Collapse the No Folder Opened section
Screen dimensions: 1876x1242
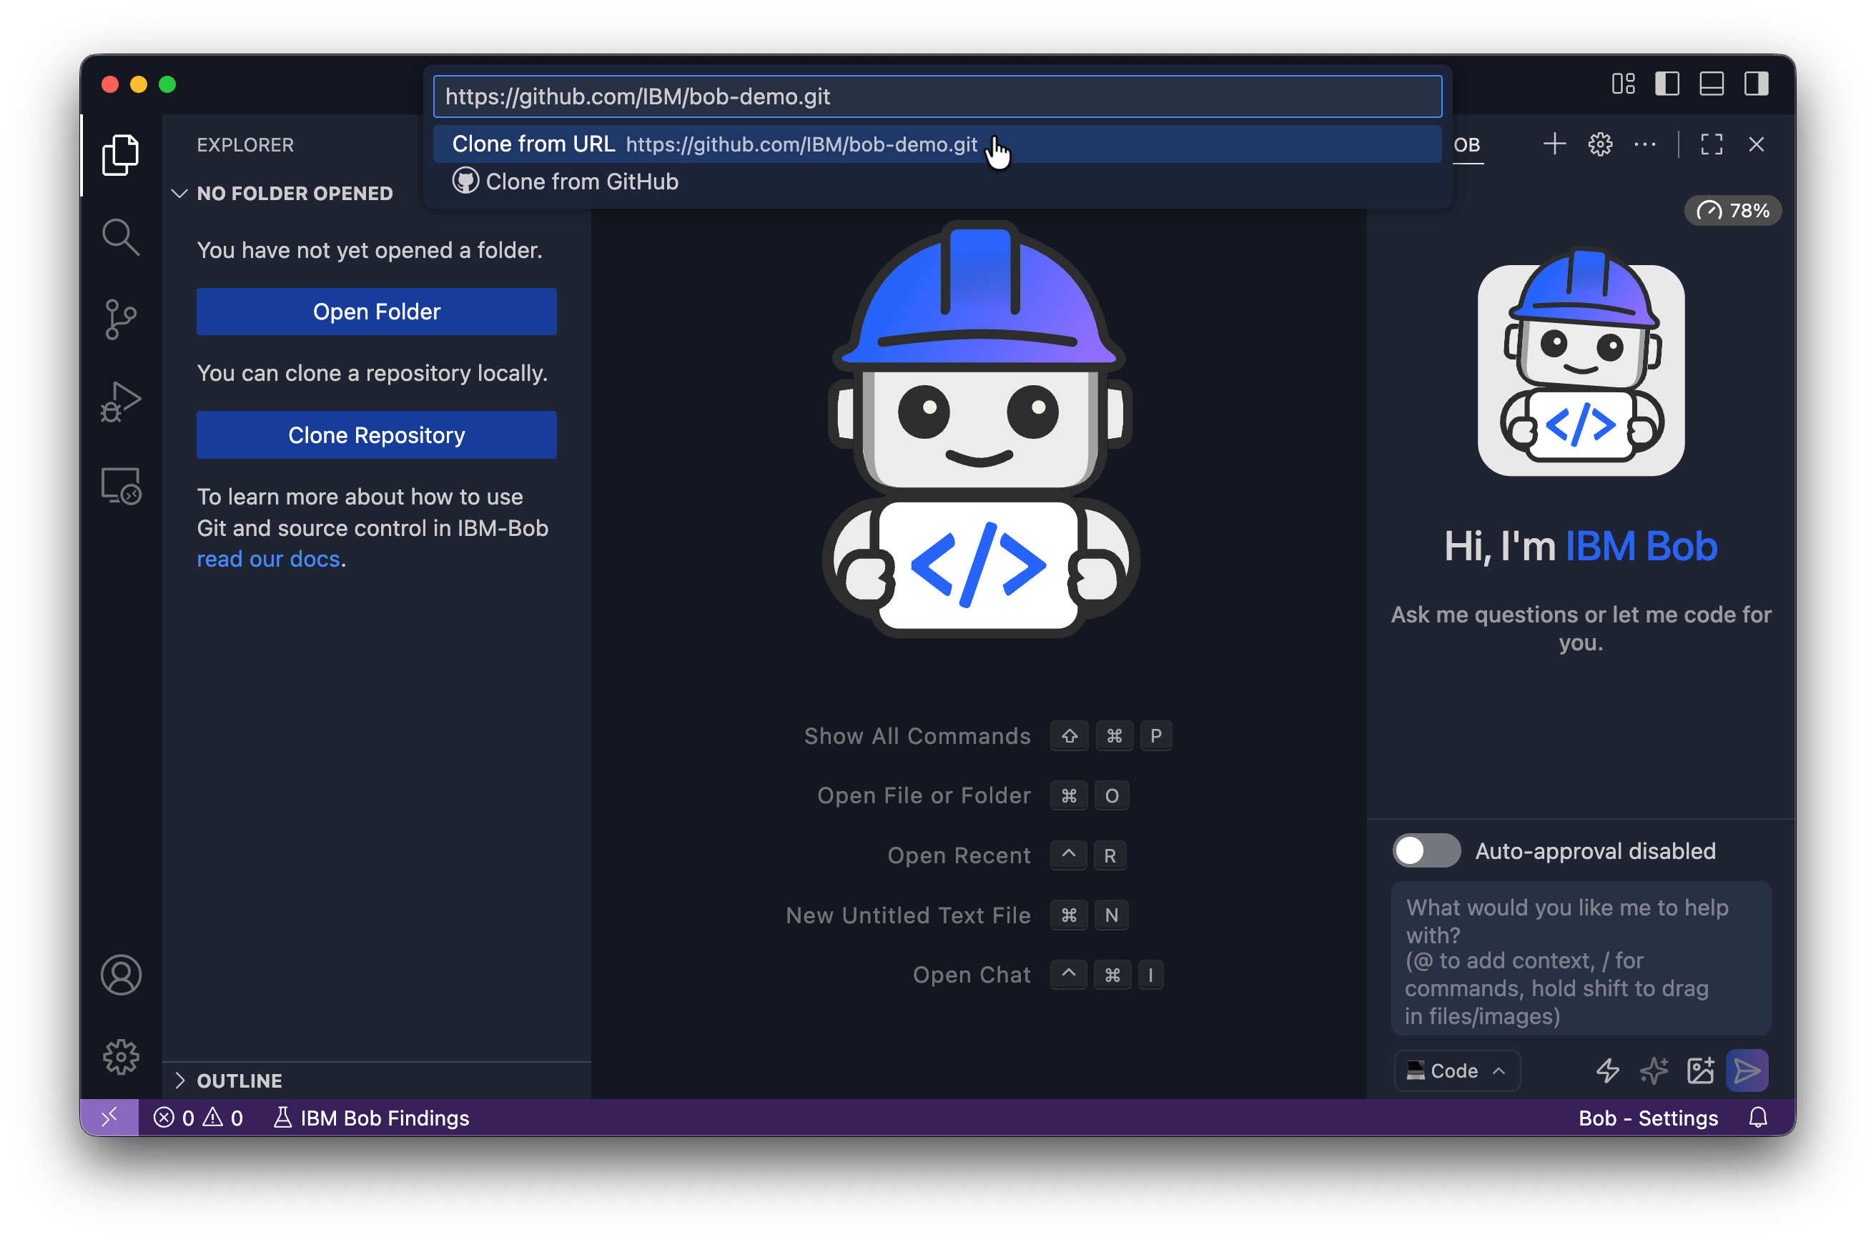tap(294, 193)
